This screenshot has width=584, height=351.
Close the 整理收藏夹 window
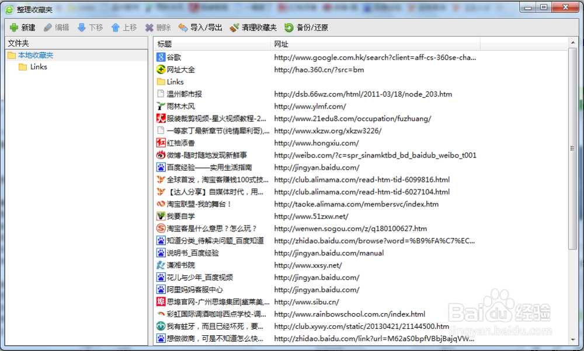click(x=565, y=7)
